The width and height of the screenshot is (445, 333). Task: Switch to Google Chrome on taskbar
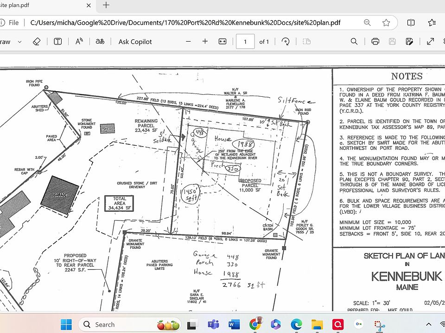click(255, 325)
